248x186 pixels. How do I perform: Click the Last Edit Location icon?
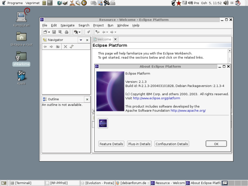coord(97,32)
